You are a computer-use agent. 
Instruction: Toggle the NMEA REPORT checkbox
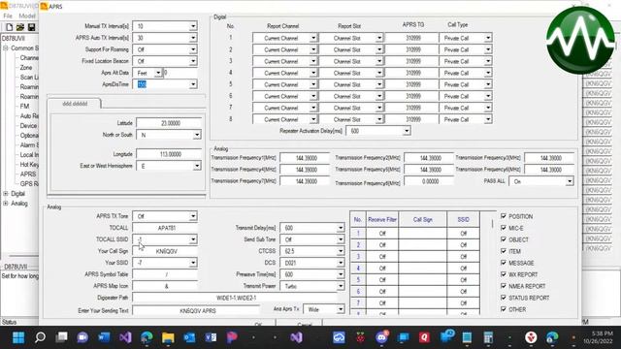pos(504,286)
